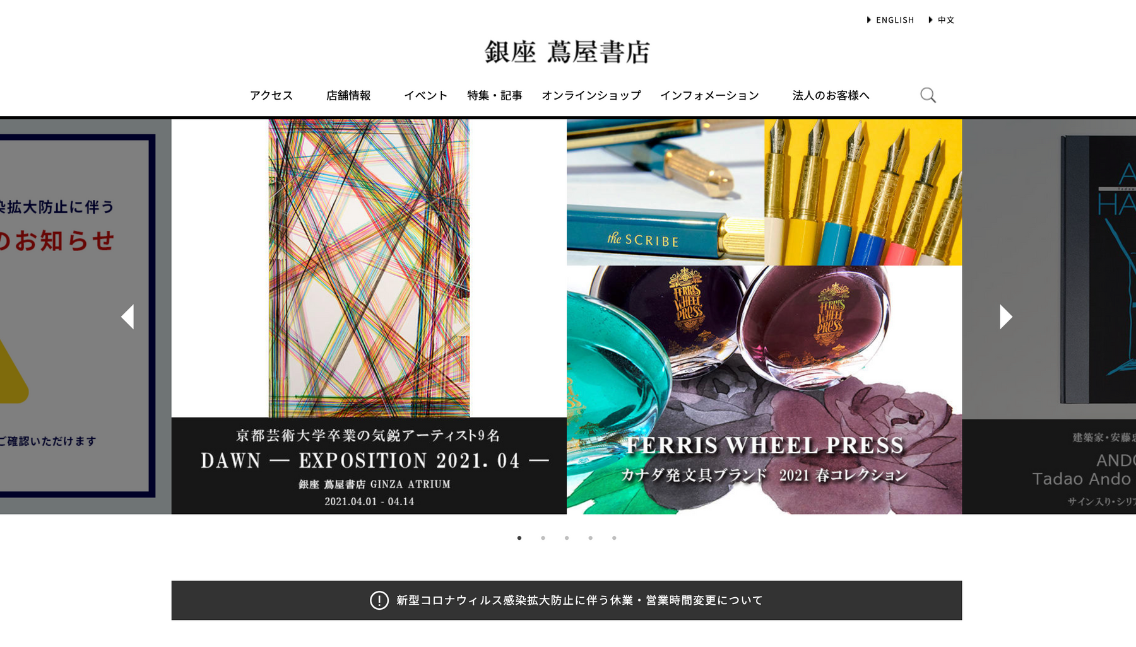Open the search magnifier icon
Screen dimensions: 1136x647
click(928, 95)
